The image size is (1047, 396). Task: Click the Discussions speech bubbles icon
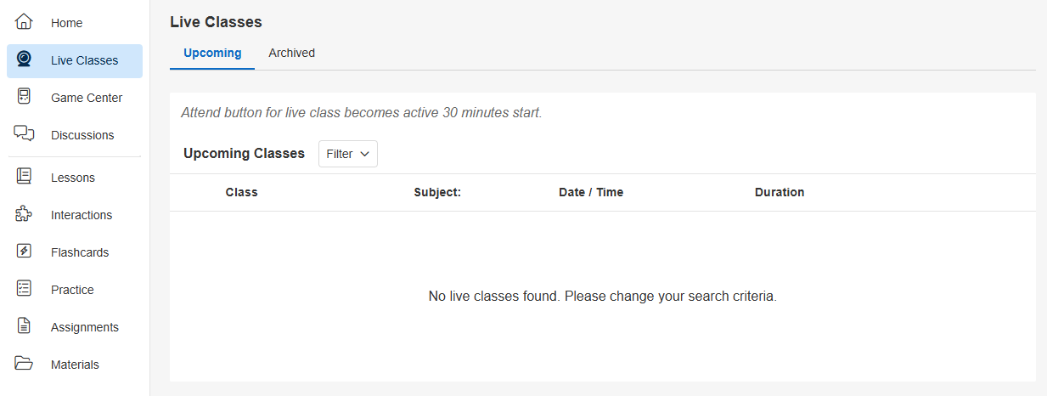coord(24,133)
